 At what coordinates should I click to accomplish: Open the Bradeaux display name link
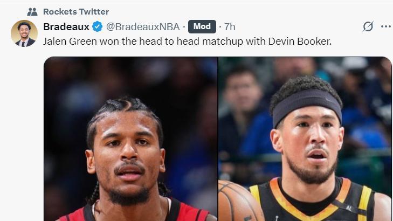coord(66,26)
